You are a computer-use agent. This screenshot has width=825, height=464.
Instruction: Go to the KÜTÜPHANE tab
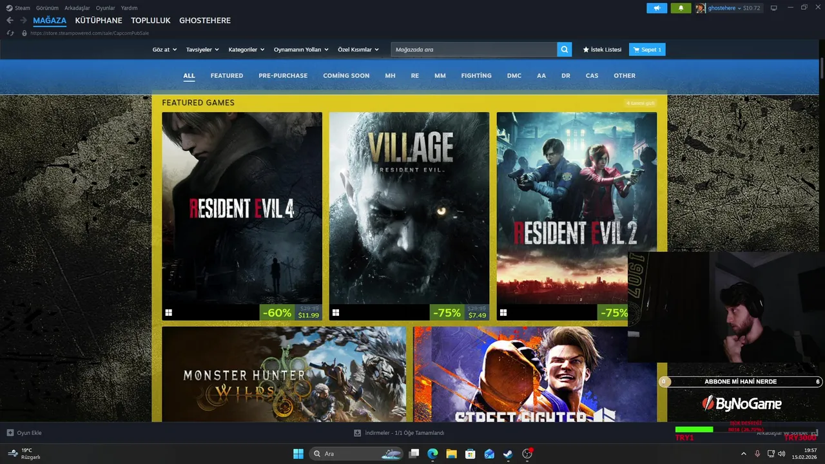(x=99, y=21)
